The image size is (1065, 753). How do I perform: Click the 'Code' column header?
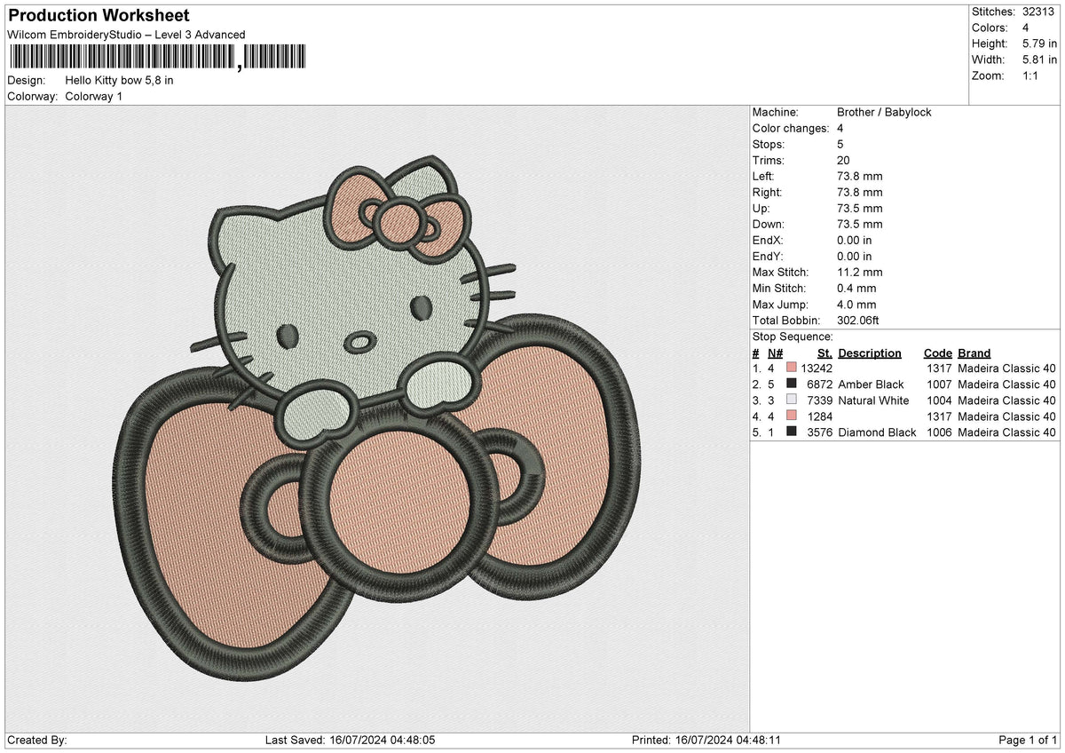938,353
